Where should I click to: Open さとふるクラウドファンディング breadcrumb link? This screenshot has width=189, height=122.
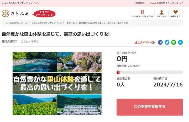tap(47, 23)
